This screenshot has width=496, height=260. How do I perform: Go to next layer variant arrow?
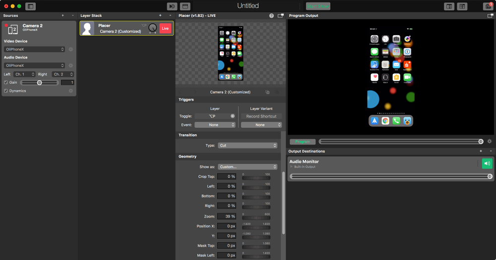pos(195,92)
